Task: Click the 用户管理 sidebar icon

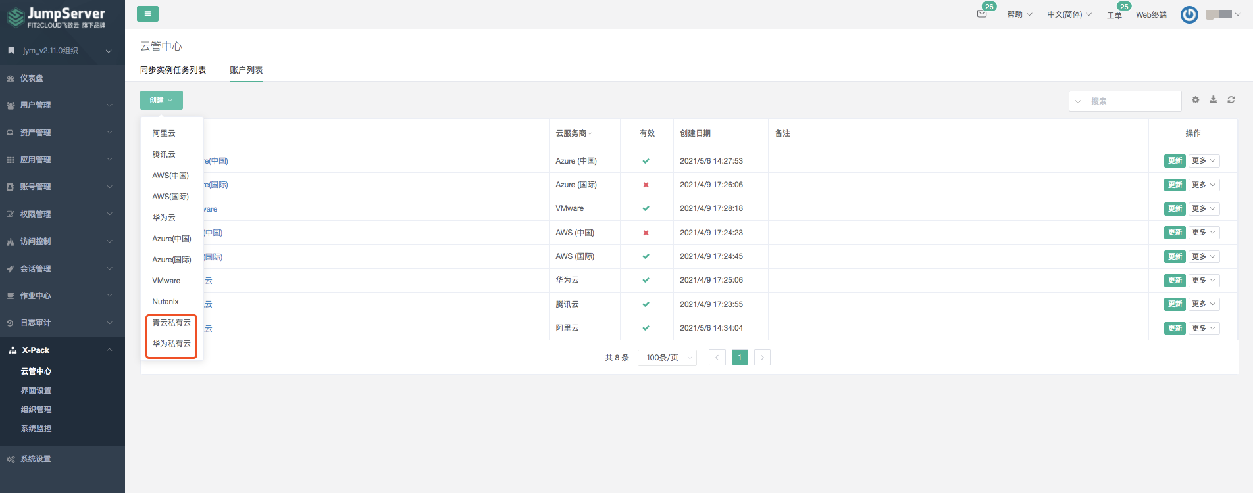Action: point(11,105)
